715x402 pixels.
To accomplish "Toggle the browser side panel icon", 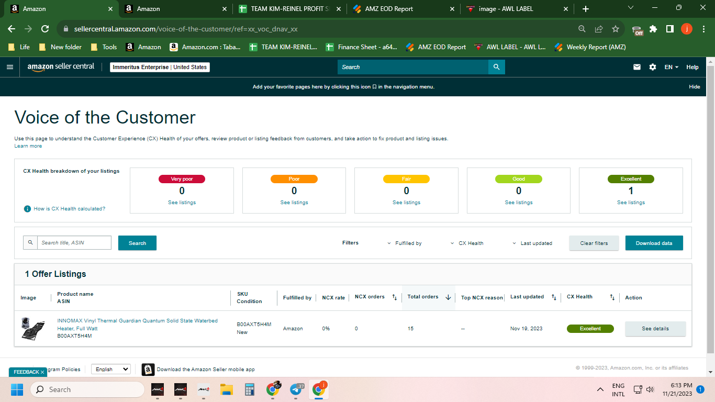I will click(x=669, y=29).
